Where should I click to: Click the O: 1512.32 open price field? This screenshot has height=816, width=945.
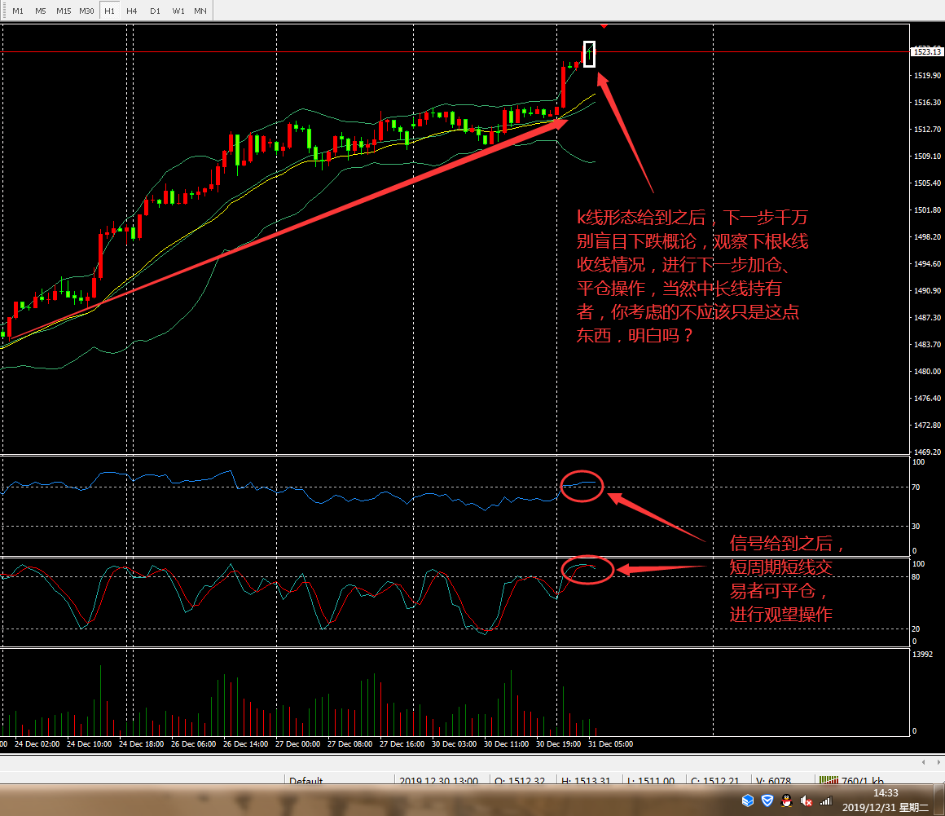(520, 780)
